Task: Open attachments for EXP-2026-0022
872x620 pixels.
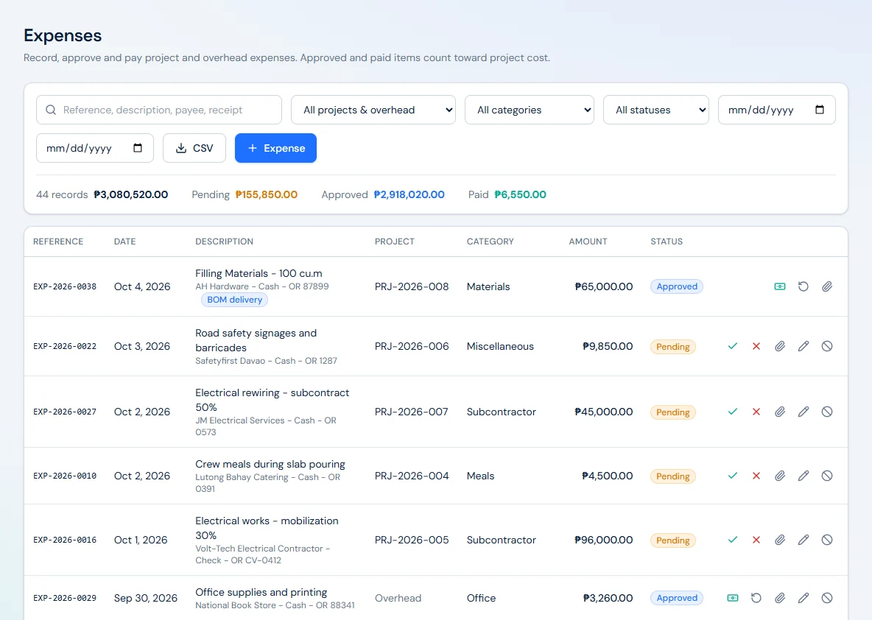Action: (x=780, y=346)
